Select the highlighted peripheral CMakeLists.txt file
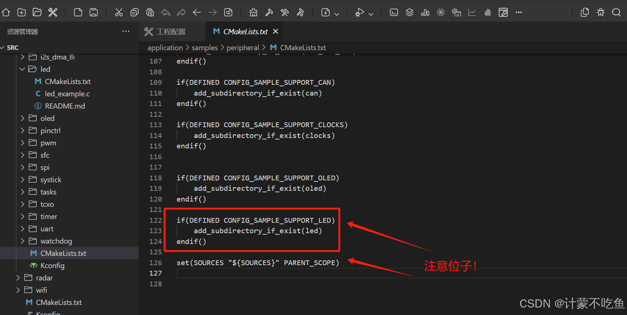This screenshot has height=315, width=627. tap(69, 253)
